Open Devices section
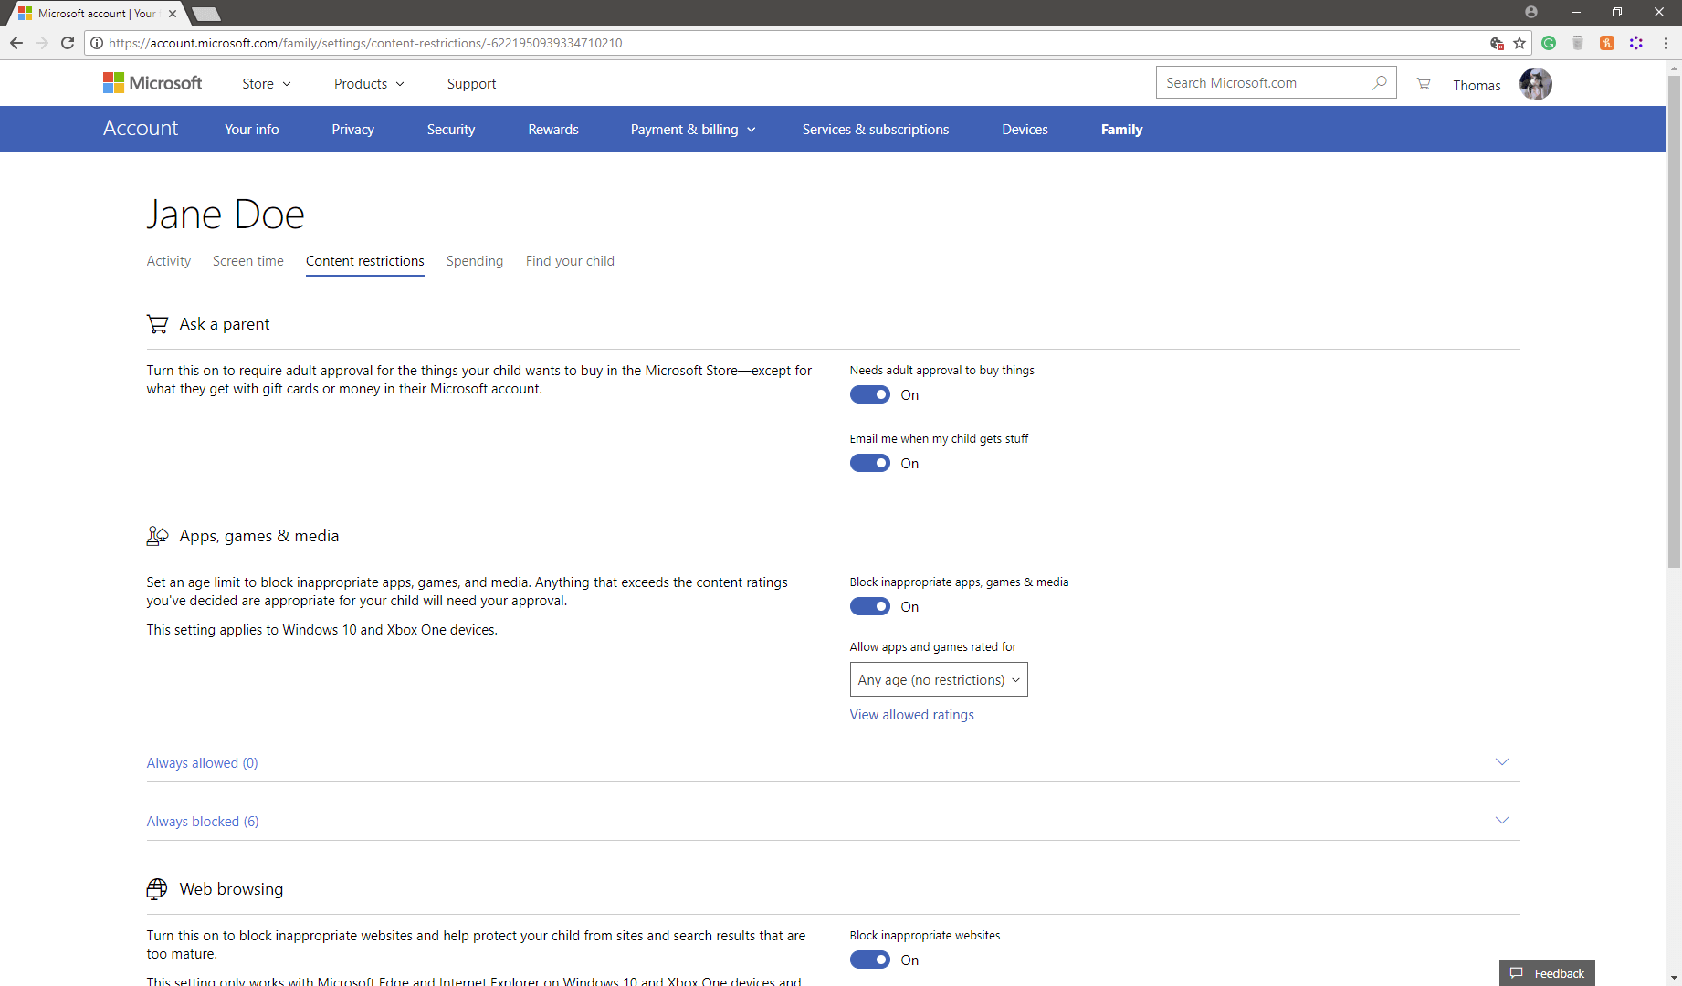 pos(1025,130)
